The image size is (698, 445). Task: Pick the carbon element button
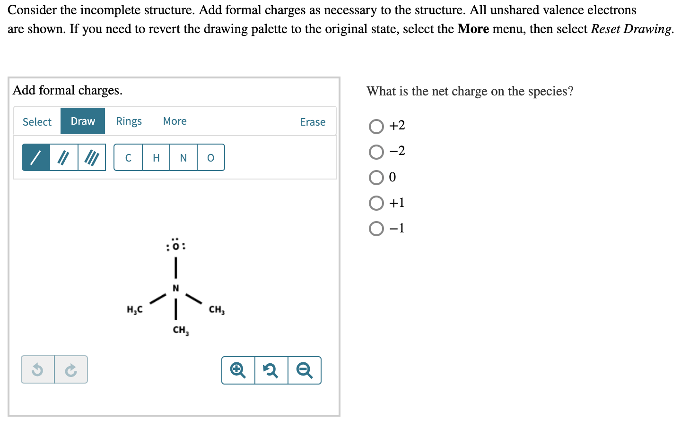tap(128, 158)
